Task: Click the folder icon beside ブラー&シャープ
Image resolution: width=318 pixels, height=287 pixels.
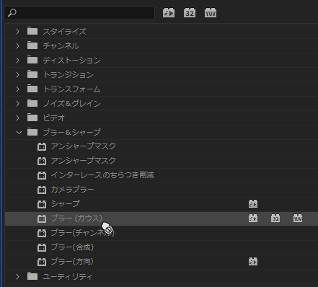Action: pos(32,132)
